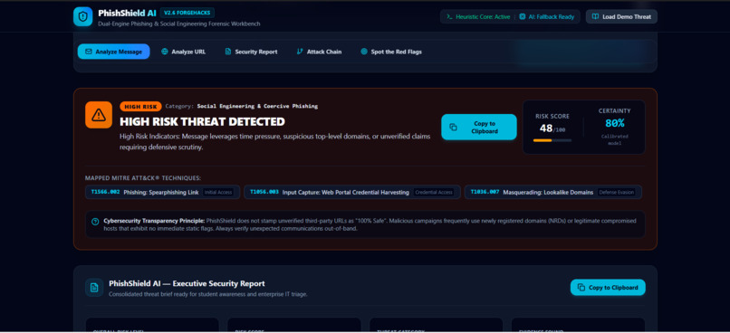Click the PhishShield AI shield logo

(82, 17)
